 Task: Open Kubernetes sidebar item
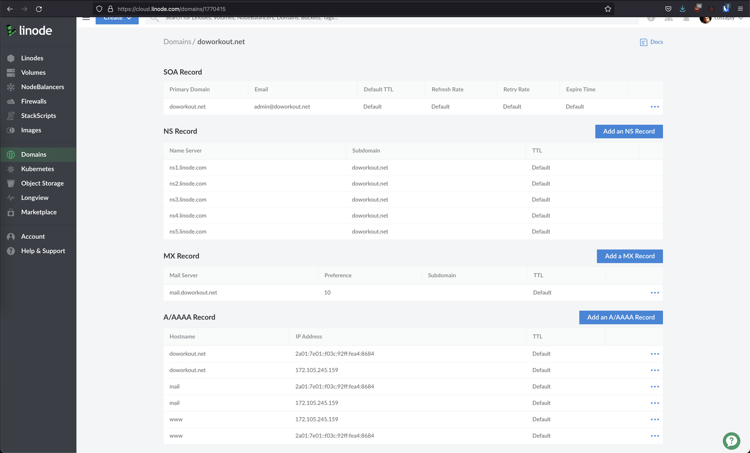pyautogui.click(x=37, y=169)
